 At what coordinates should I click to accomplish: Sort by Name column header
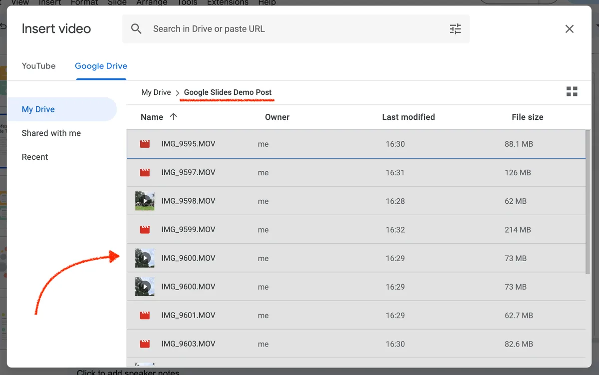click(152, 117)
